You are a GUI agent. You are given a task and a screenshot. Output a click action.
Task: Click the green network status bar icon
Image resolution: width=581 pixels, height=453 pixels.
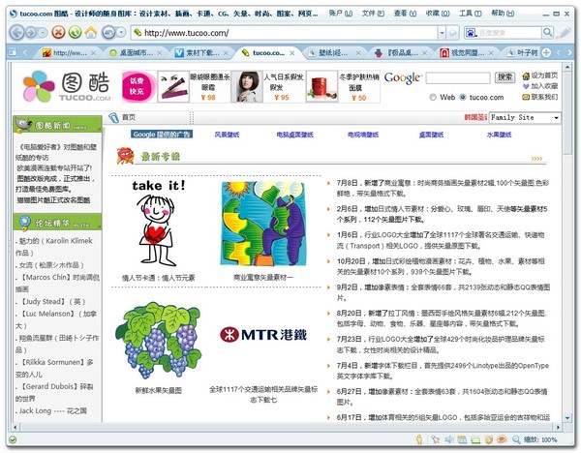tap(475, 439)
